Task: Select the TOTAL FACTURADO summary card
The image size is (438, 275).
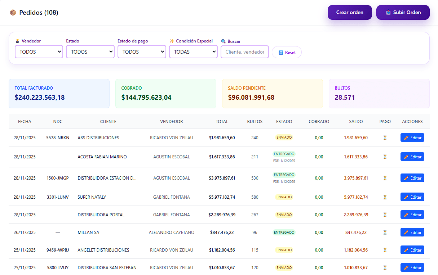Action: tap(59, 94)
